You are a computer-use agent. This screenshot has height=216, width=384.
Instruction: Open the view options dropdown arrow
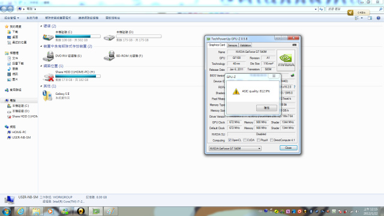362,18
